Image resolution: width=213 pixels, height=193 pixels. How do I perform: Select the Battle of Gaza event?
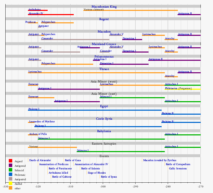pyautogui.click(x=73, y=160)
